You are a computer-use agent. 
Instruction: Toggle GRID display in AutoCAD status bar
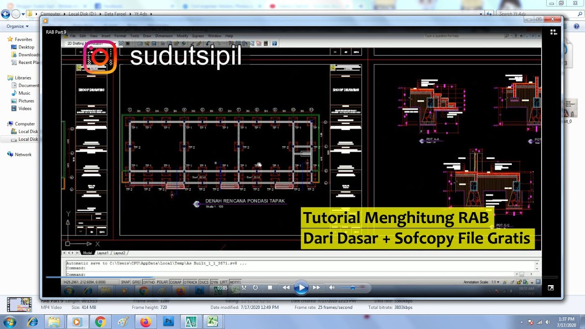(x=136, y=282)
